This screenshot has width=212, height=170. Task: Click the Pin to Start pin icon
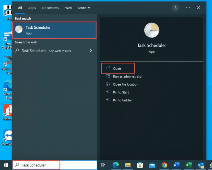(108, 92)
